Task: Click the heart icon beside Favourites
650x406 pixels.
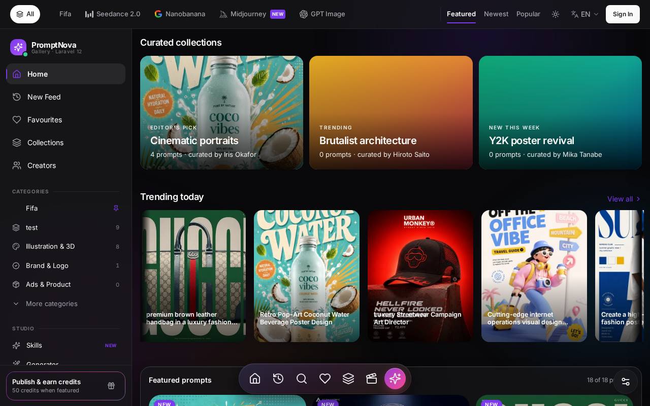Action: click(17, 120)
